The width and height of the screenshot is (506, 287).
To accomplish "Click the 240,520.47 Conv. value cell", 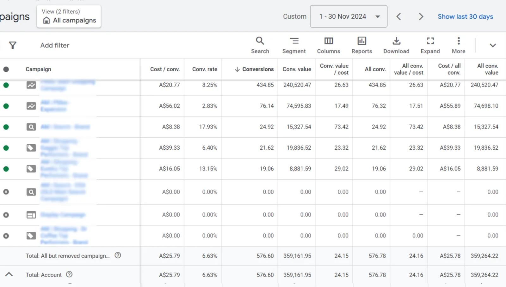I will click(x=297, y=85).
